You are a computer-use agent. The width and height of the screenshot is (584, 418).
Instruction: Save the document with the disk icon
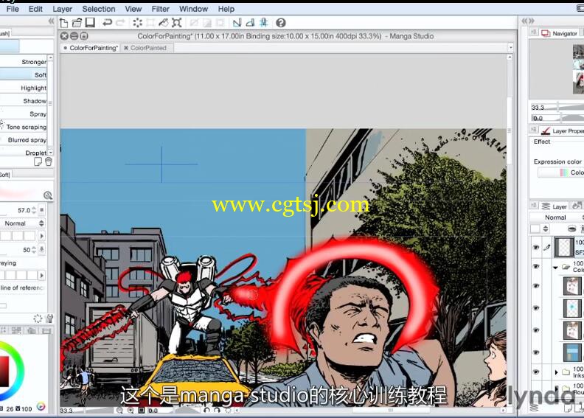90,23
